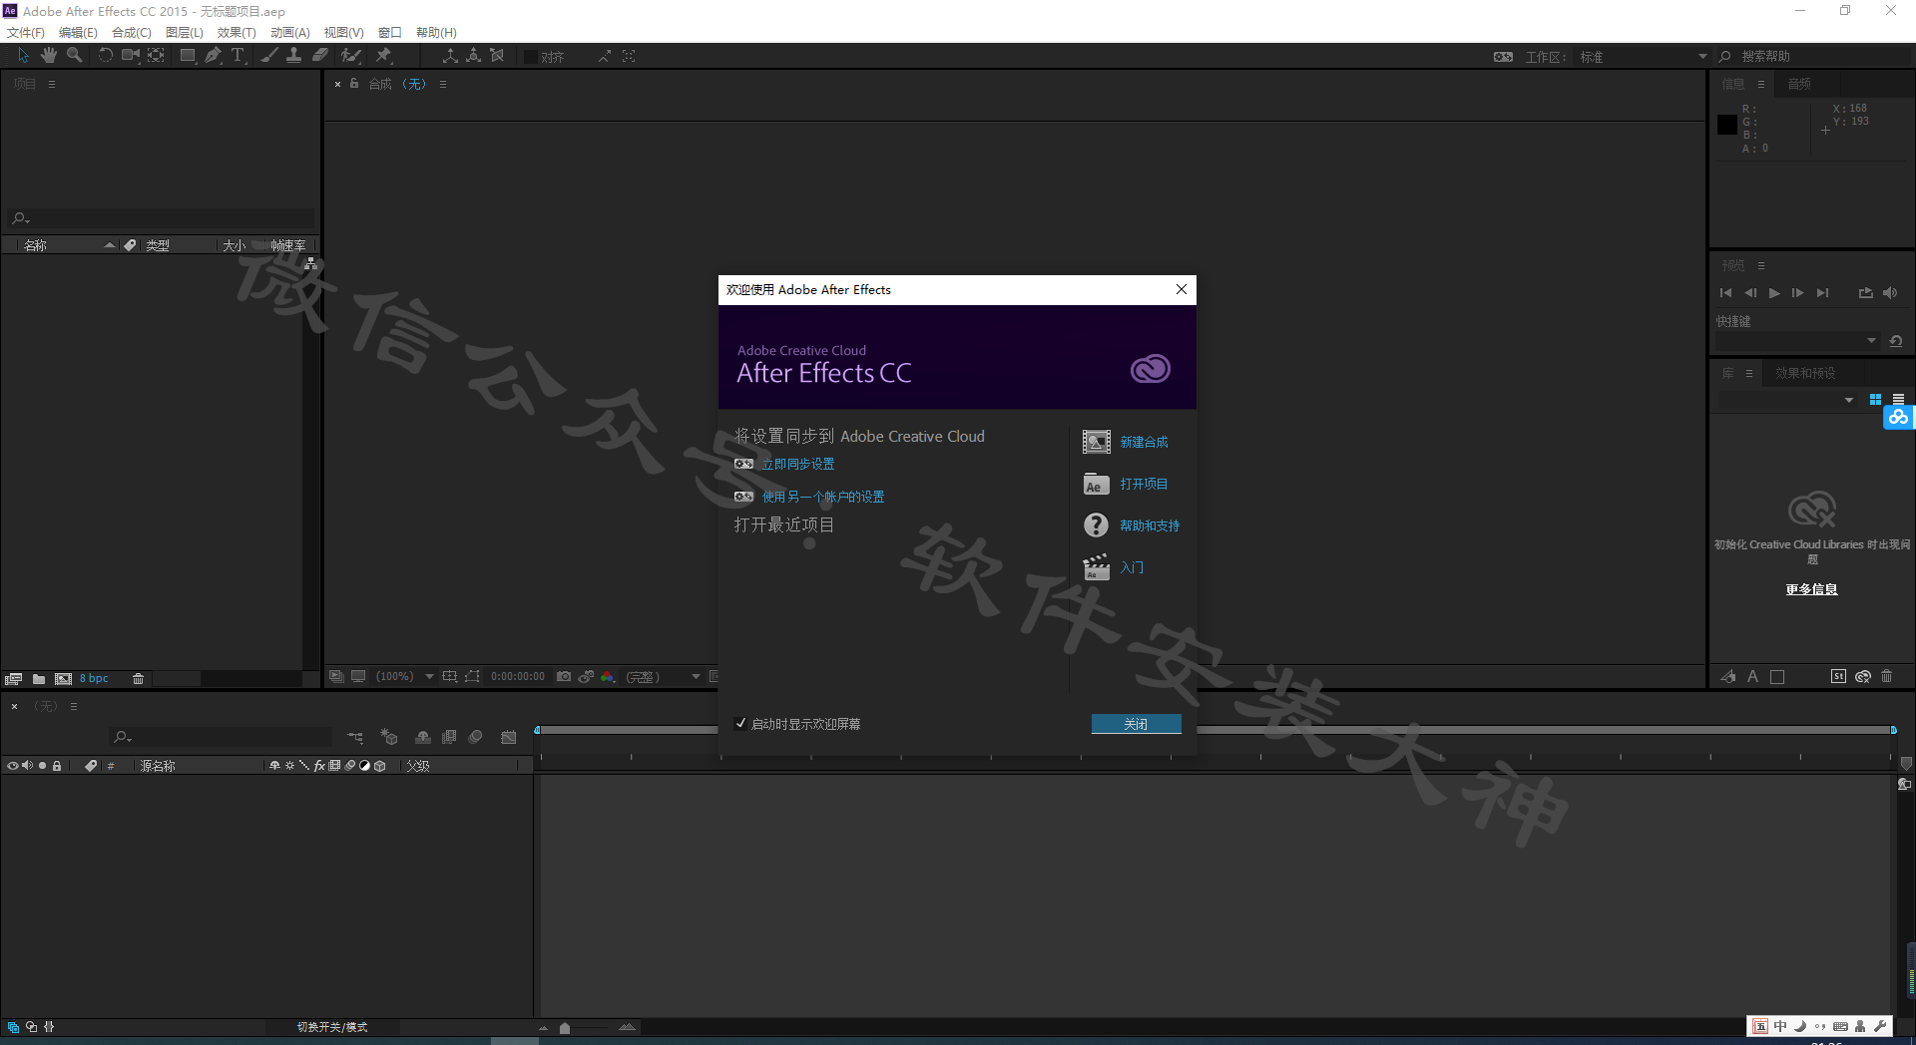Open the Timeline panel menu
Viewport: 1916px width, 1045px height.
pyautogui.click(x=73, y=706)
